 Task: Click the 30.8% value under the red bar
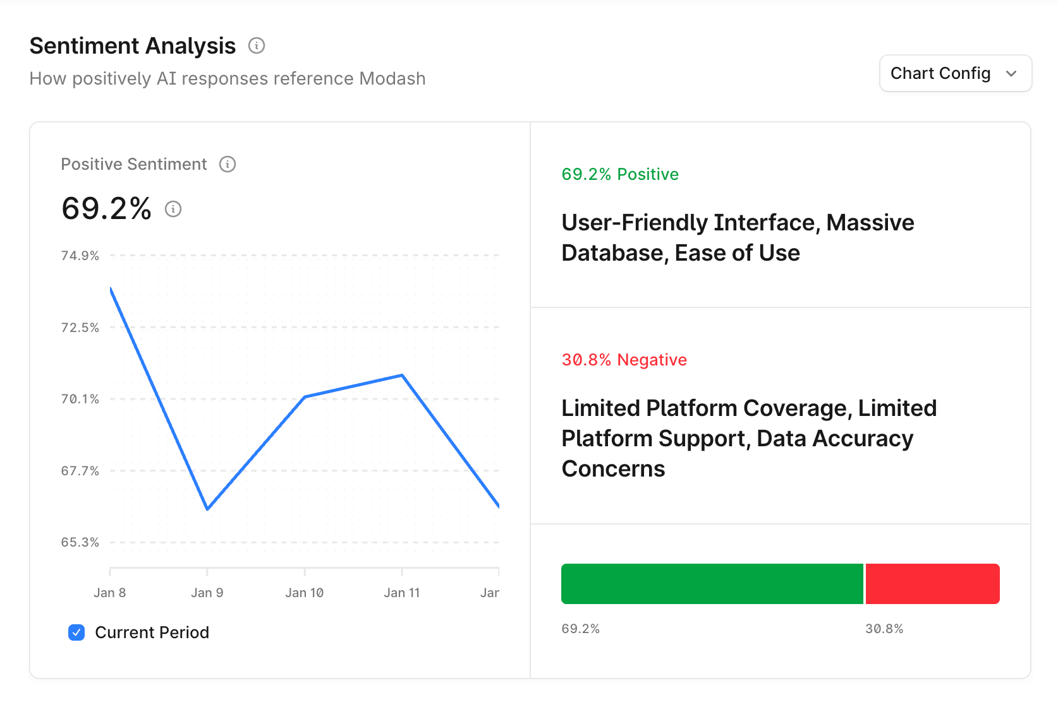pos(885,628)
